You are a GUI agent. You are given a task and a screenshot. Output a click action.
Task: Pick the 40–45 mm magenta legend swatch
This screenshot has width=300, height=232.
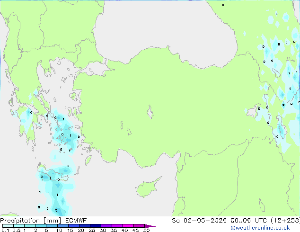coord(128,226)
